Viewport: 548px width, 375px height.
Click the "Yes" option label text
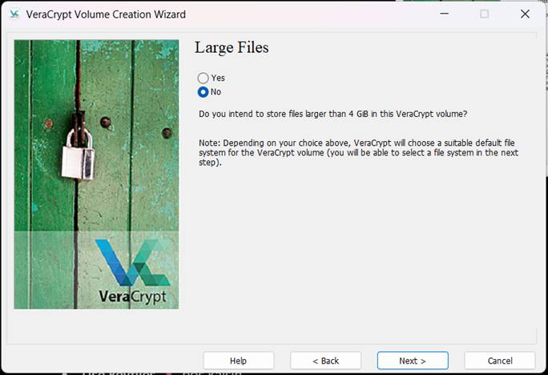coord(218,78)
